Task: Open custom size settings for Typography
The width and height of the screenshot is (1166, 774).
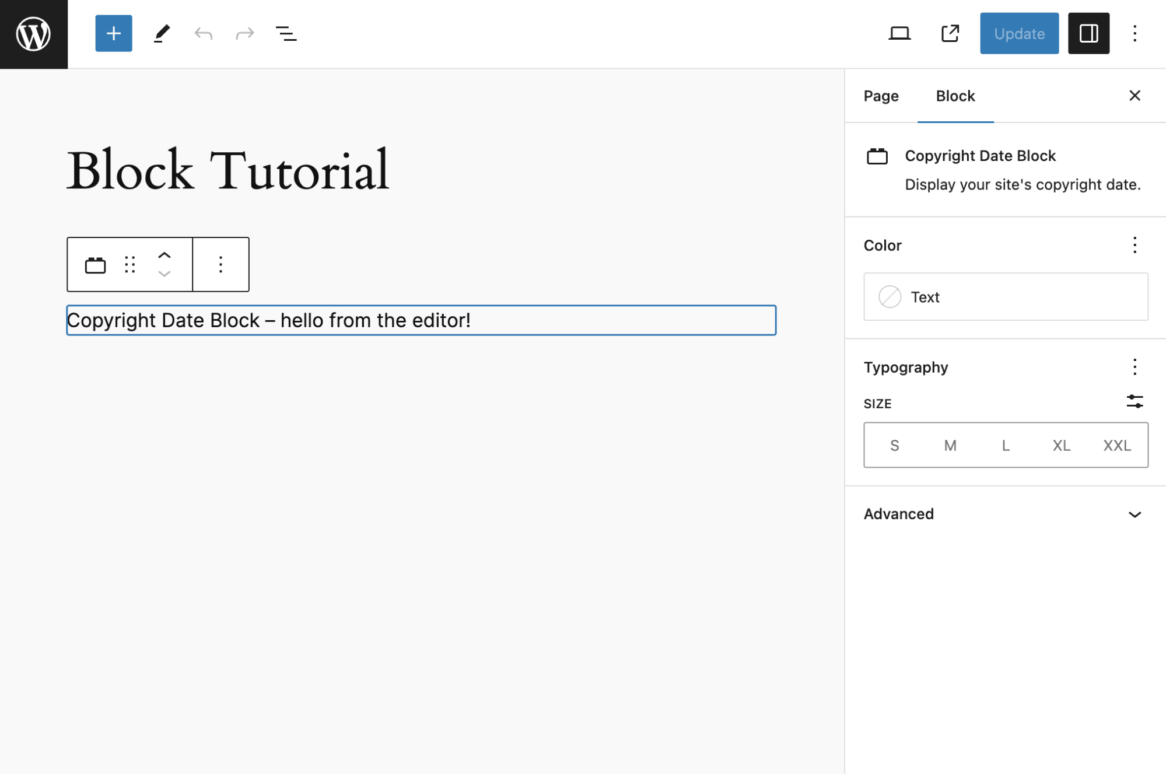Action: pyautogui.click(x=1134, y=402)
